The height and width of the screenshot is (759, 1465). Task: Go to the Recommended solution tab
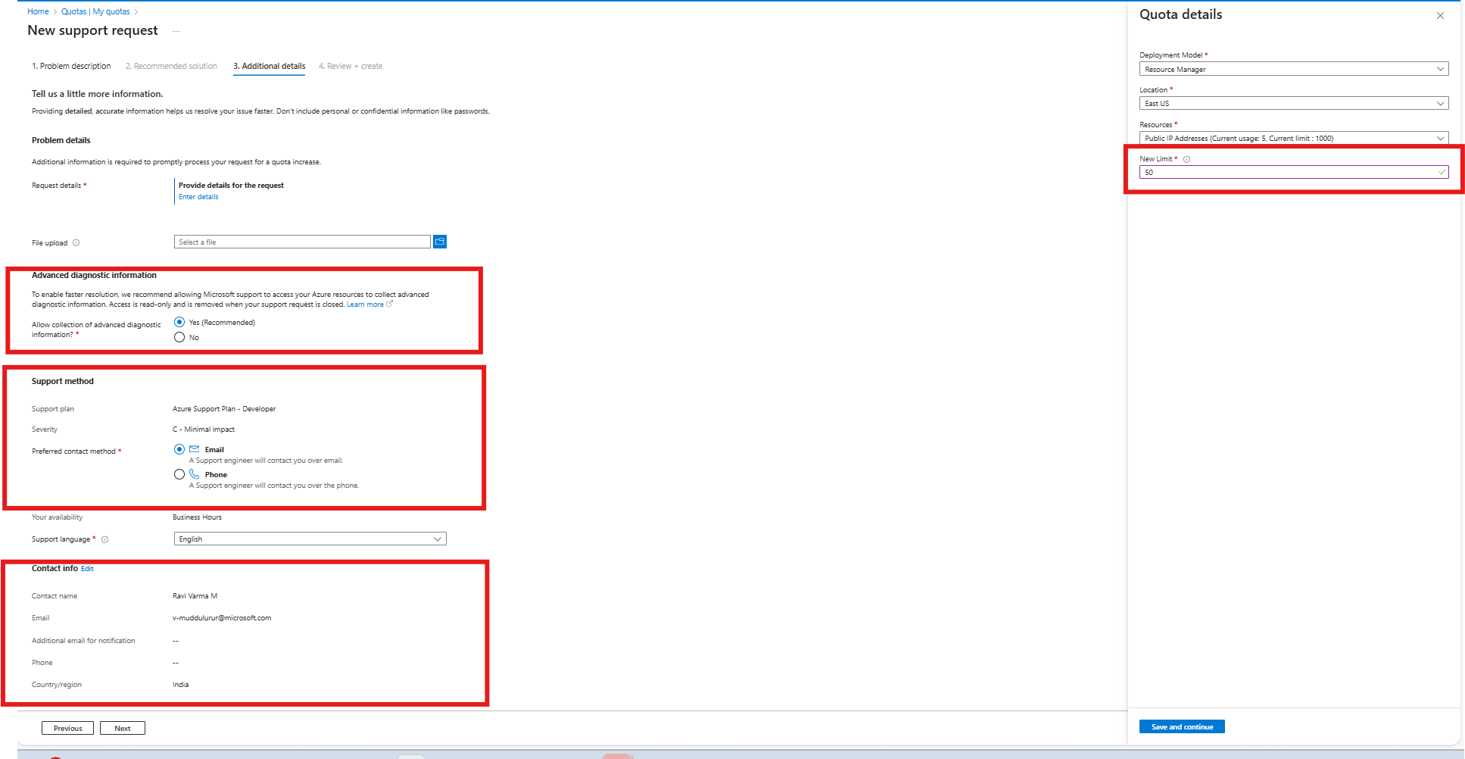pos(171,66)
